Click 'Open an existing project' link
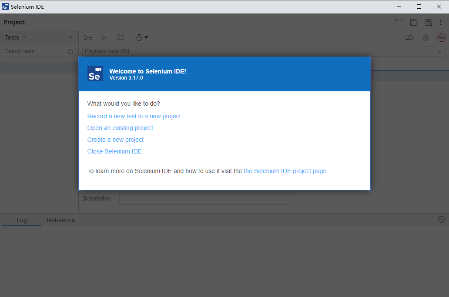Viewport: 449px width, 297px height. click(120, 128)
